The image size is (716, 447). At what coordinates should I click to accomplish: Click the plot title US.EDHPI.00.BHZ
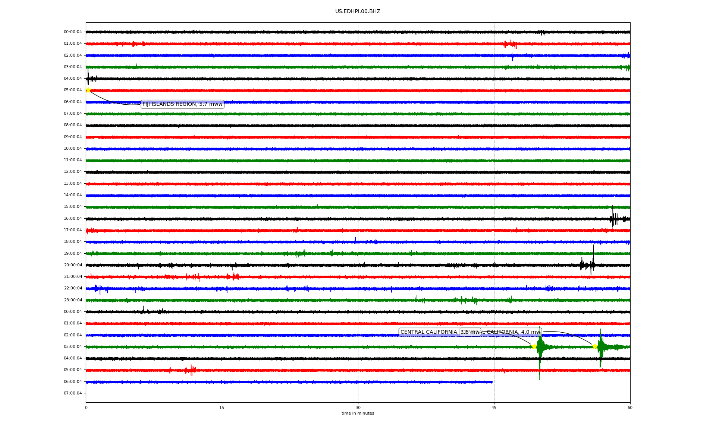coord(358,12)
